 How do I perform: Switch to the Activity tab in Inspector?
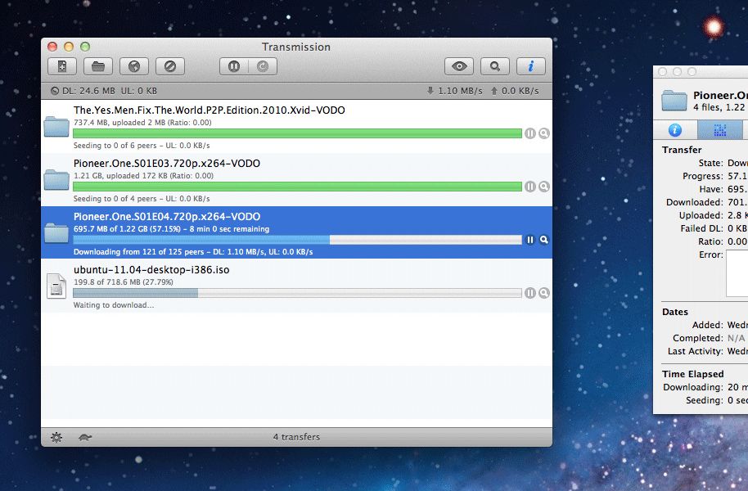(674, 129)
